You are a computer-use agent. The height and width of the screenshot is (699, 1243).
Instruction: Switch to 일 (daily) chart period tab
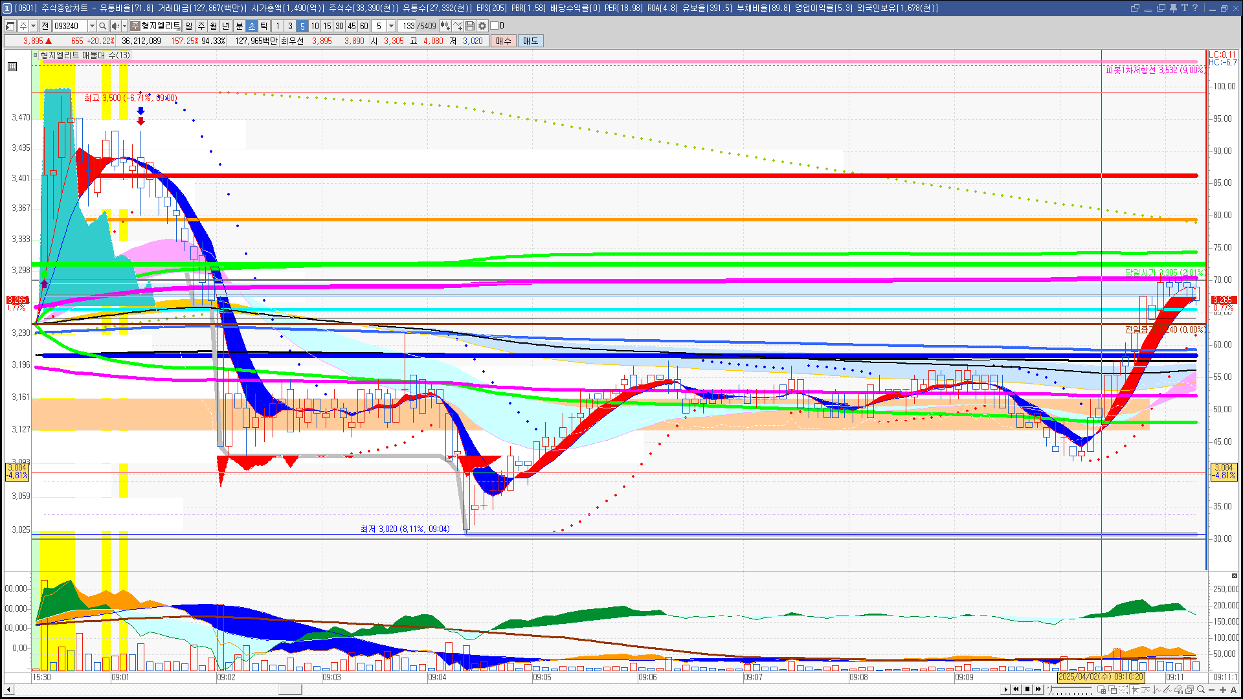pos(188,26)
